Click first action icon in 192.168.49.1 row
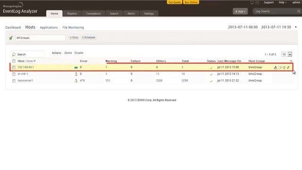 point(276,68)
